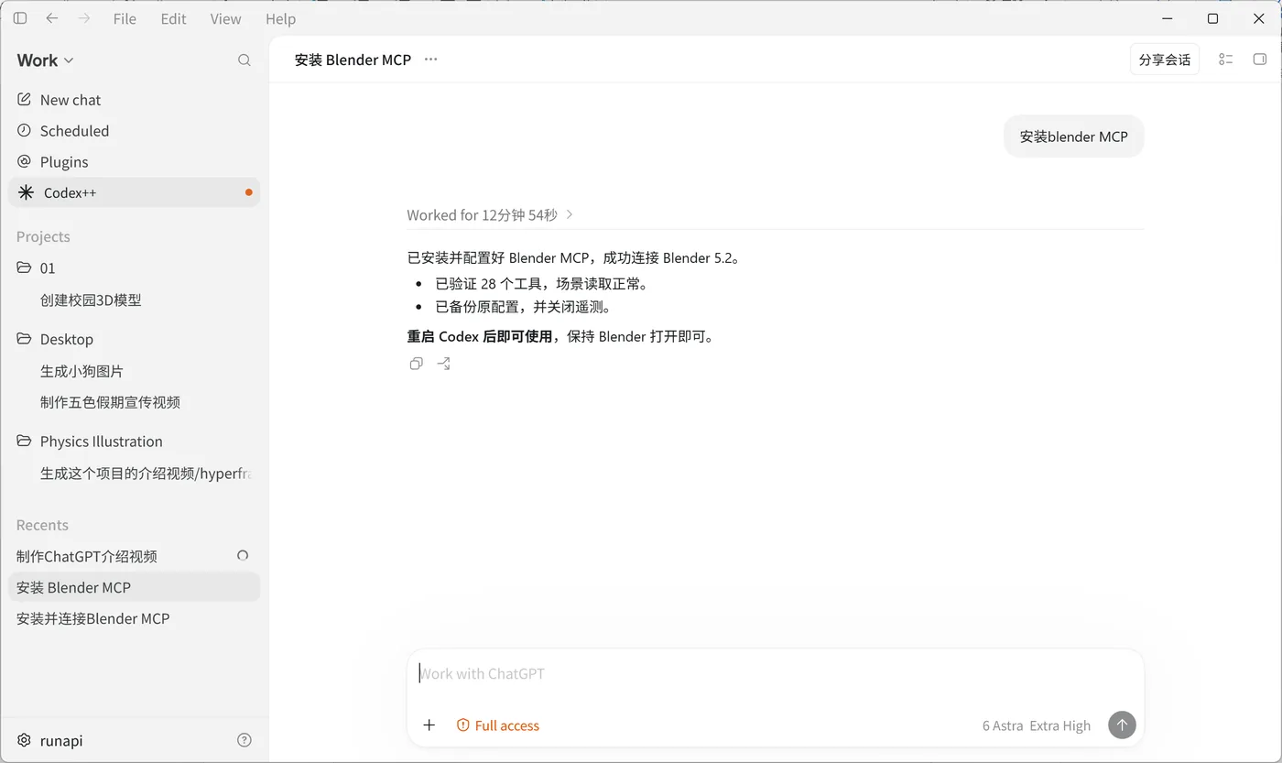The width and height of the screenshot is (1282, 763).
Task: Click the Physics Illustration folder icon
Action: (25, 441)
